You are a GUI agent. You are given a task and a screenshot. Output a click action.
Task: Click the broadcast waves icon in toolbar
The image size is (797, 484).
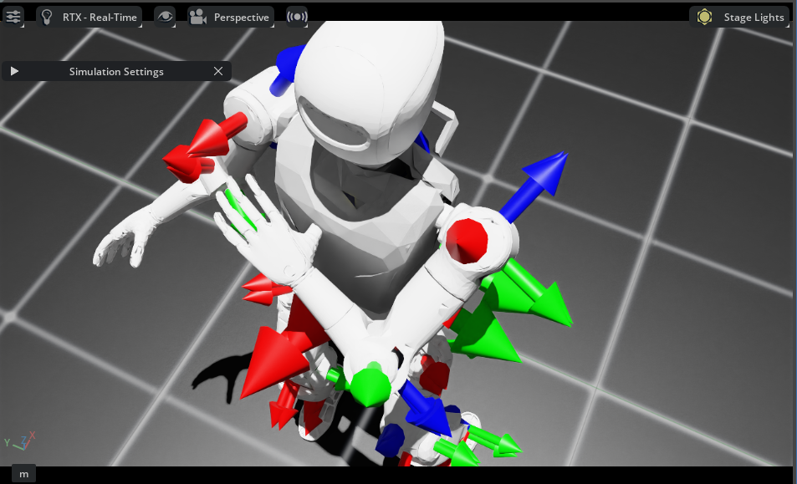click(x=296, y=17)
